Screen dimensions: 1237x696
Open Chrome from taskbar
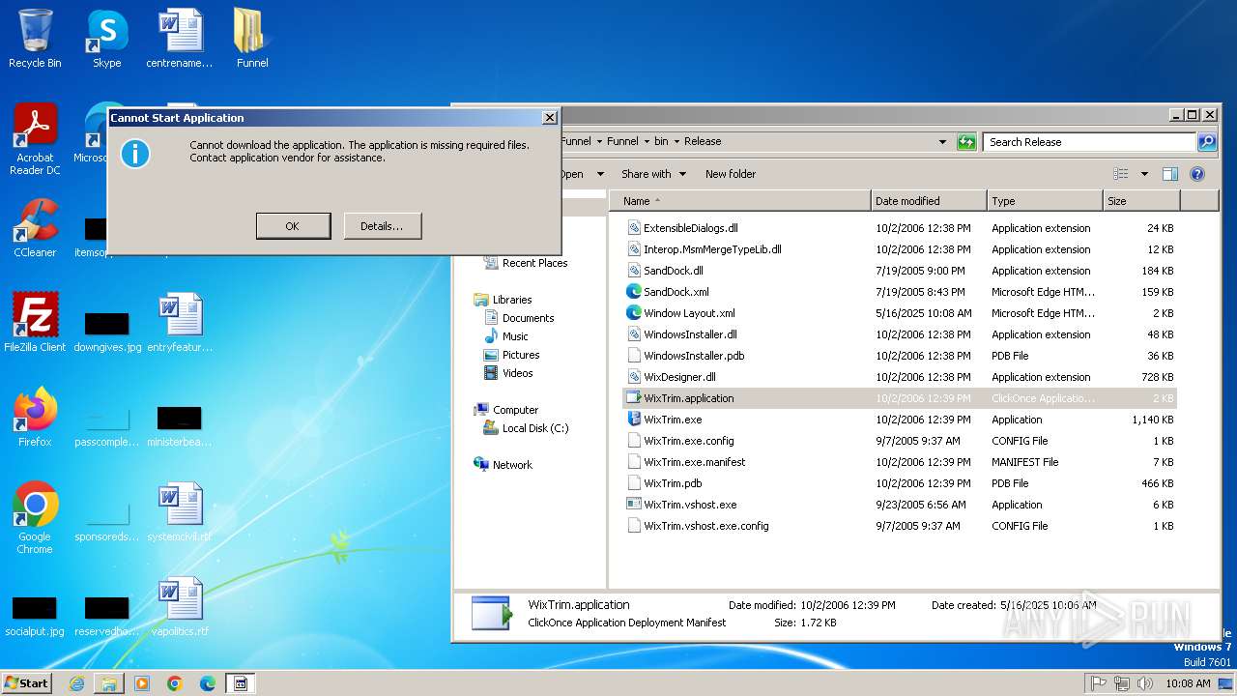pyautogui.click(x=175, y=683)
